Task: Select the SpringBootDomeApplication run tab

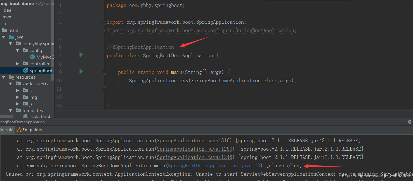Action: pos(22,122)
